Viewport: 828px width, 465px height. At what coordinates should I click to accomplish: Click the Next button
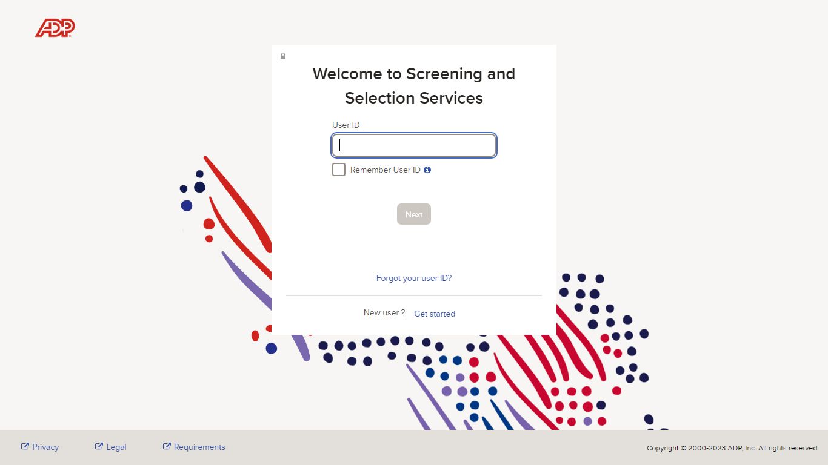click(x=414, y=214)
